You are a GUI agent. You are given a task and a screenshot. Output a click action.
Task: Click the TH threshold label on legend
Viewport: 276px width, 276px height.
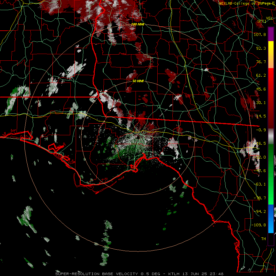pyautogui.click(x=263, y=239)
